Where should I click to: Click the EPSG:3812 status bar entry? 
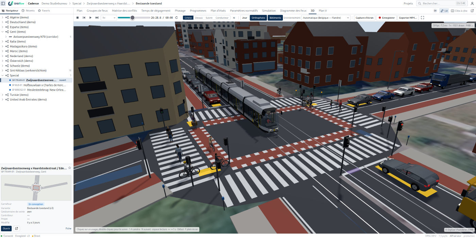click(x=431, y=236)
